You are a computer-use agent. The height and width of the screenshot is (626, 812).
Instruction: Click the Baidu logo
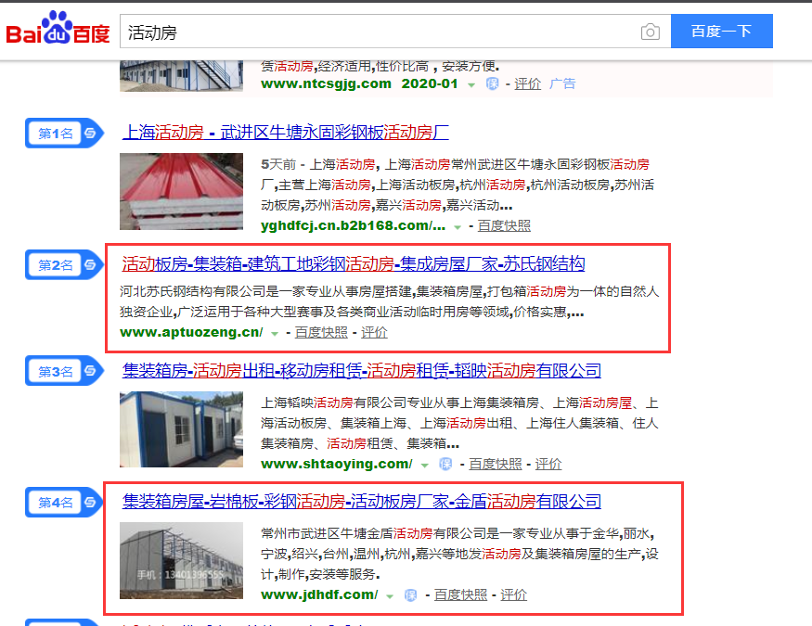coord(58,28)
